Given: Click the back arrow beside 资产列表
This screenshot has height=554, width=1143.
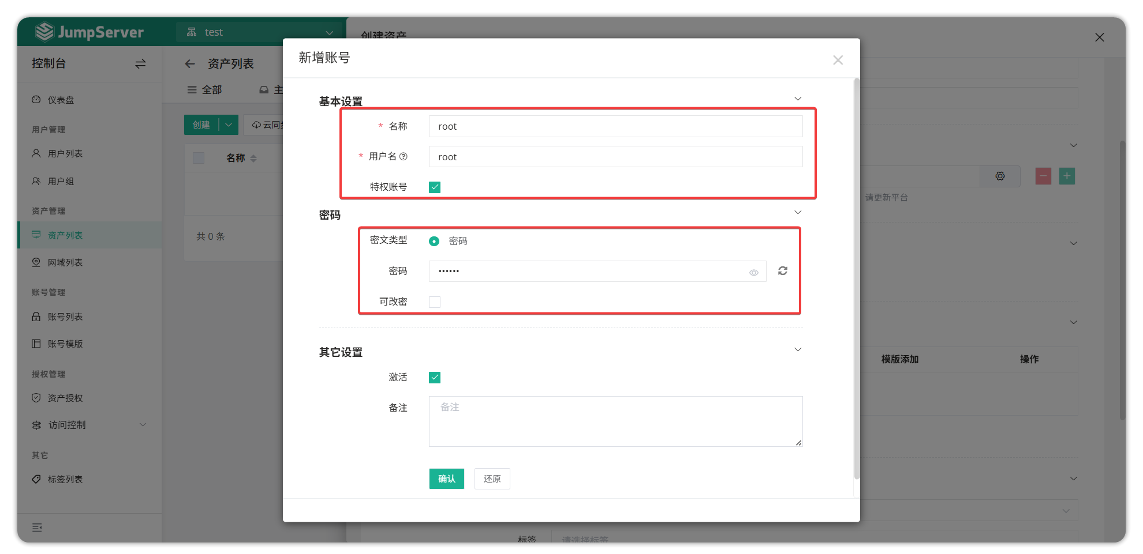Looking at the screenshot, I should click(x=190, y=63).
